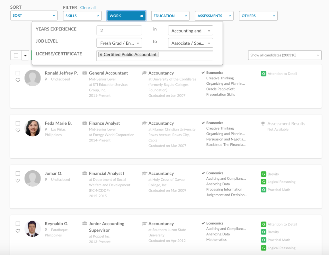Open Jomar O.'s candidate profile
This screenshot has height=255, width=329.
54,173
